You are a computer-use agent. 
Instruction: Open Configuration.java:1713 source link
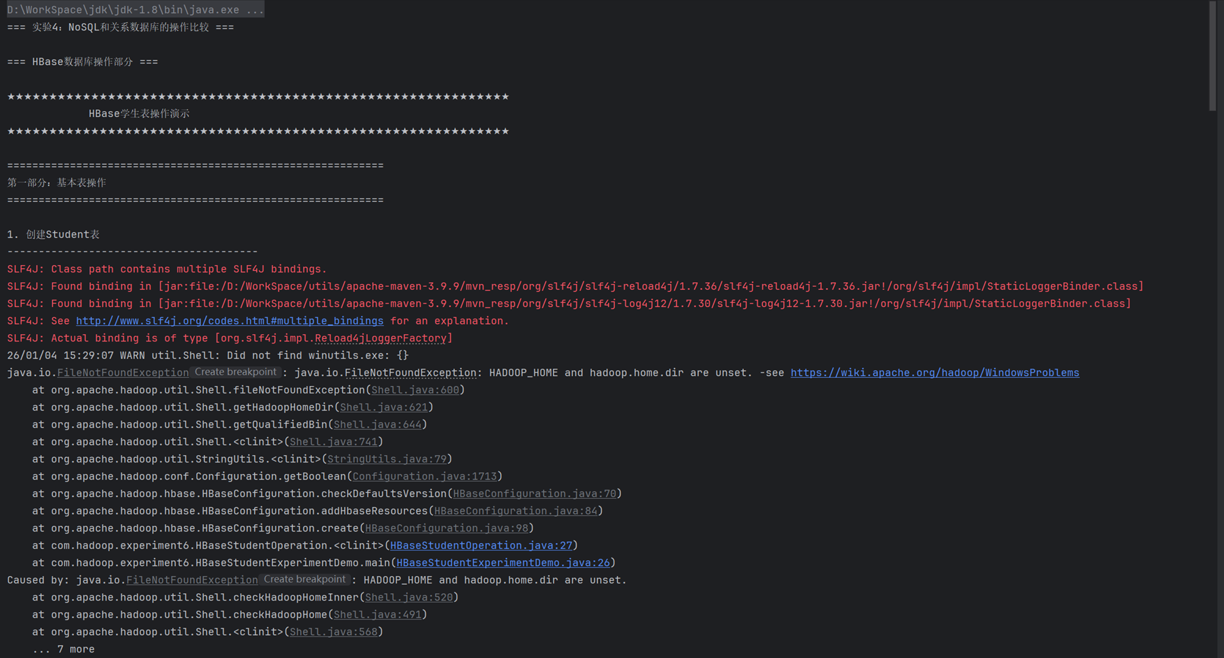click(425, 476)
